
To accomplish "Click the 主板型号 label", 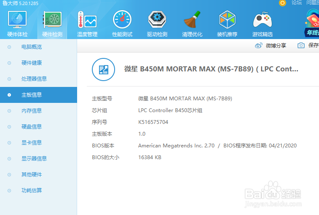I will (102, 99).
